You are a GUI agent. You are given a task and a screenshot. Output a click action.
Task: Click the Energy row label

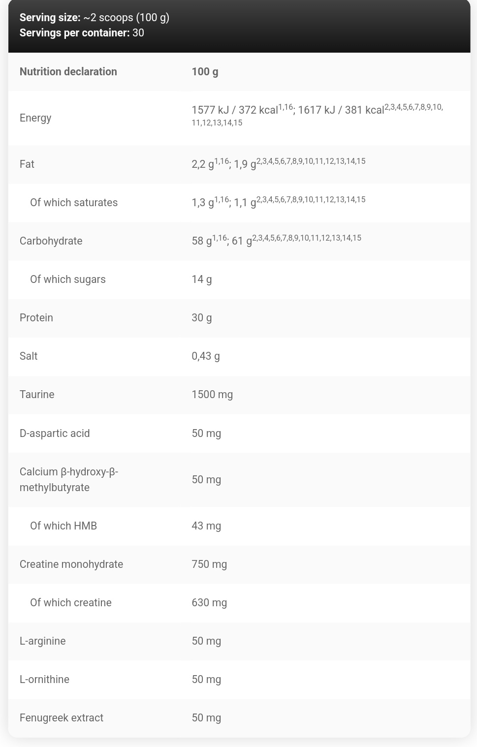tap(35, 118)
